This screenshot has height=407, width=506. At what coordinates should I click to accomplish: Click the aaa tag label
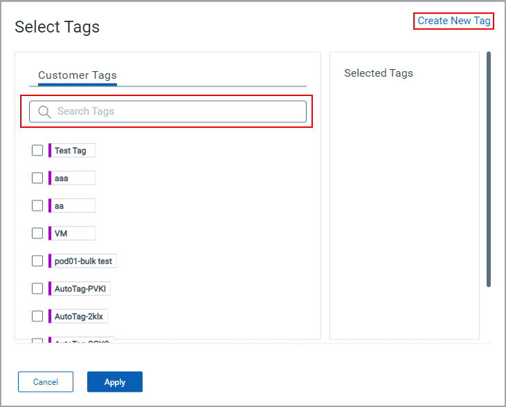(72, 178)
